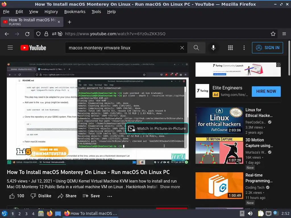Open the tracking protection shield icon
This screenshot has width=291, height=218.
click(x=38, y=34)
